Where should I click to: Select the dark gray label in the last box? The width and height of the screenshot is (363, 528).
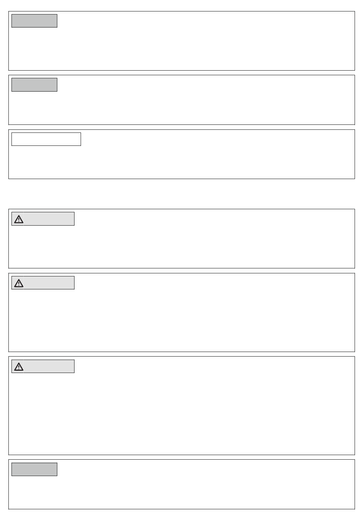click(34, 469)
